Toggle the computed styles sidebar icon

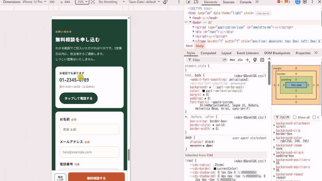coord(262,60)
